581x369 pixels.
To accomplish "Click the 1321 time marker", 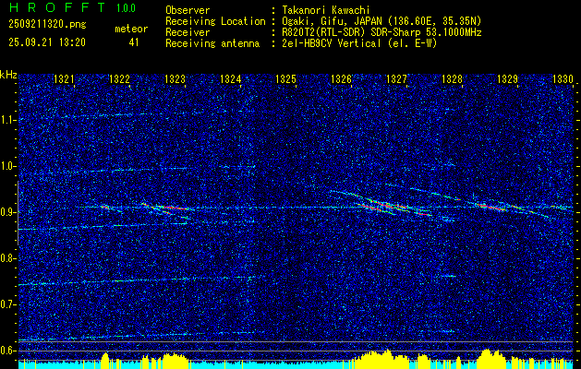I will point(64,79).
